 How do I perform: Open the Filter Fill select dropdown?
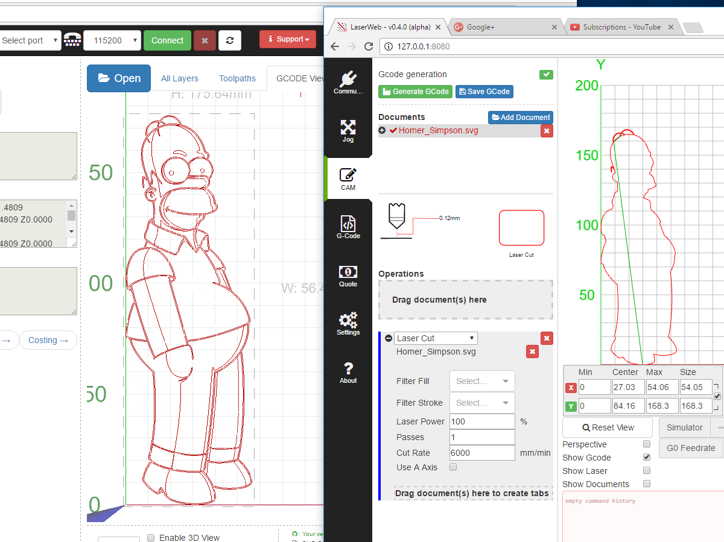click(x=482, y=381)
